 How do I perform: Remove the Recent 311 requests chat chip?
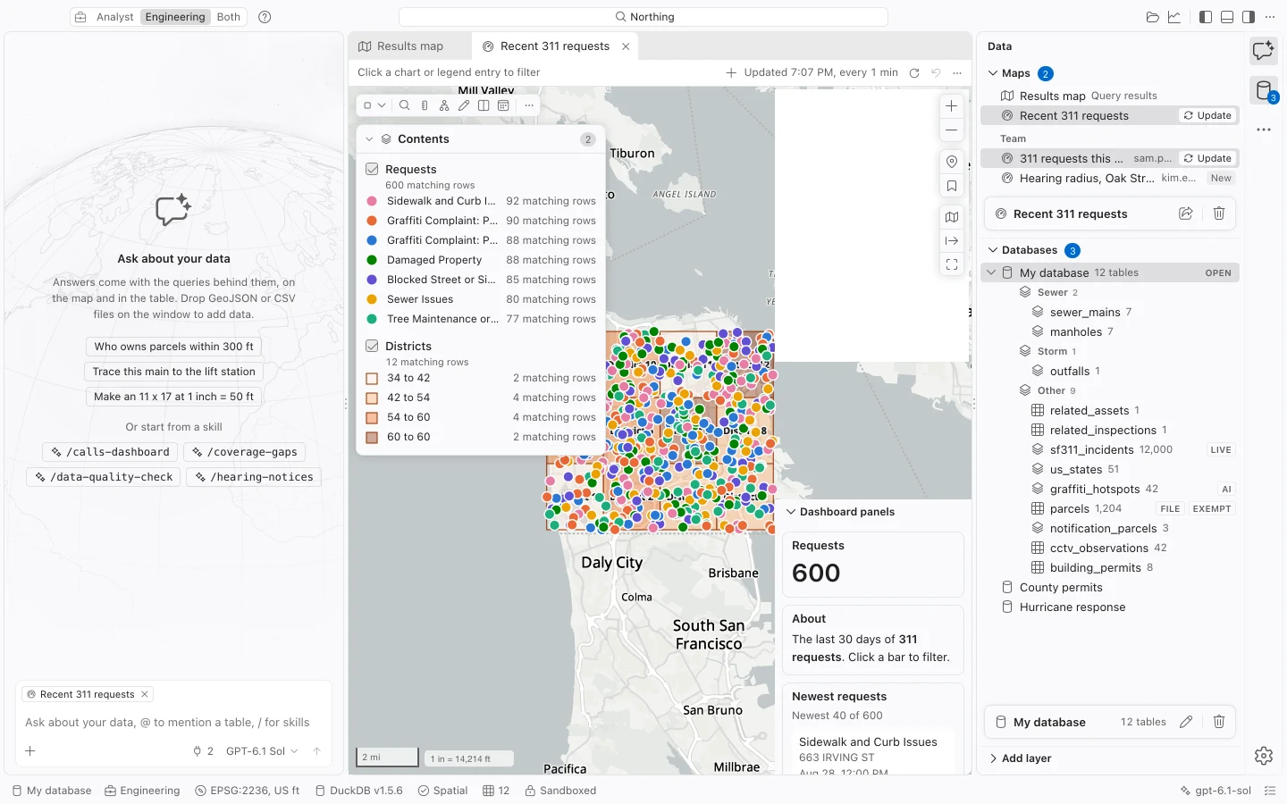coord(145,694)
